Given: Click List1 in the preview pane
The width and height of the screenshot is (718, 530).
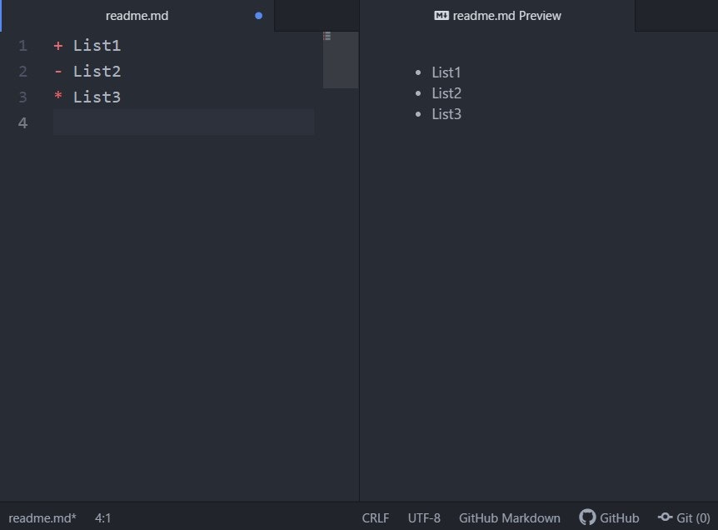Looking at the screenshot, I should (446, 72).
